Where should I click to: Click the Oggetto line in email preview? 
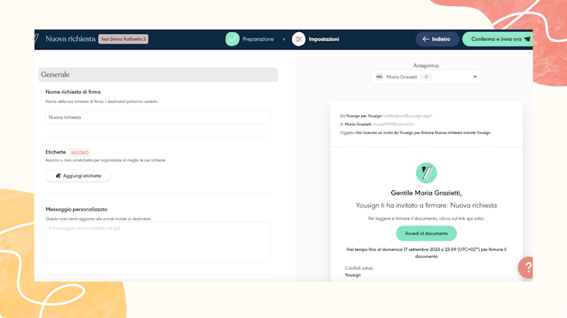(415, 132)
